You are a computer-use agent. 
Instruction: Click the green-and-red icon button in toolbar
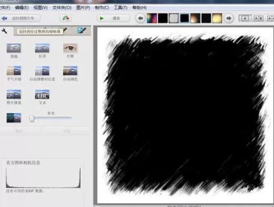[x=65, y=18]
